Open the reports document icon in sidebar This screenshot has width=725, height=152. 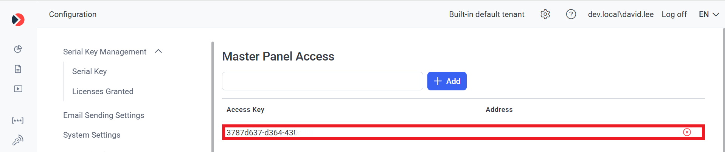click(18, 69)
